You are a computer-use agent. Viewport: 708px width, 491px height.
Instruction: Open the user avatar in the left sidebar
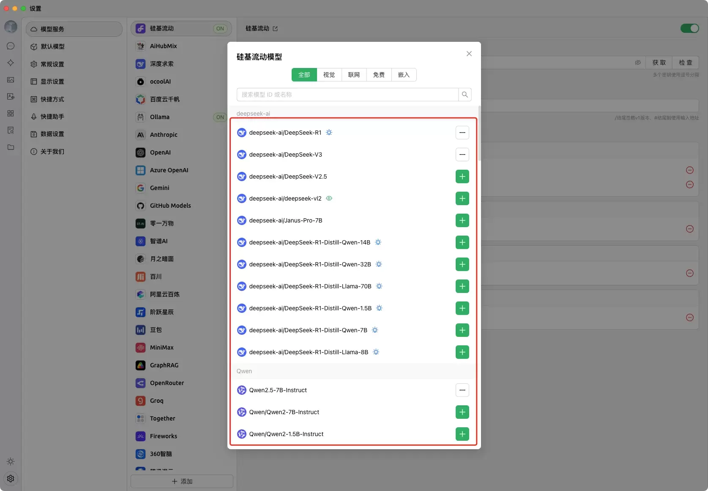tap(11, 27)
